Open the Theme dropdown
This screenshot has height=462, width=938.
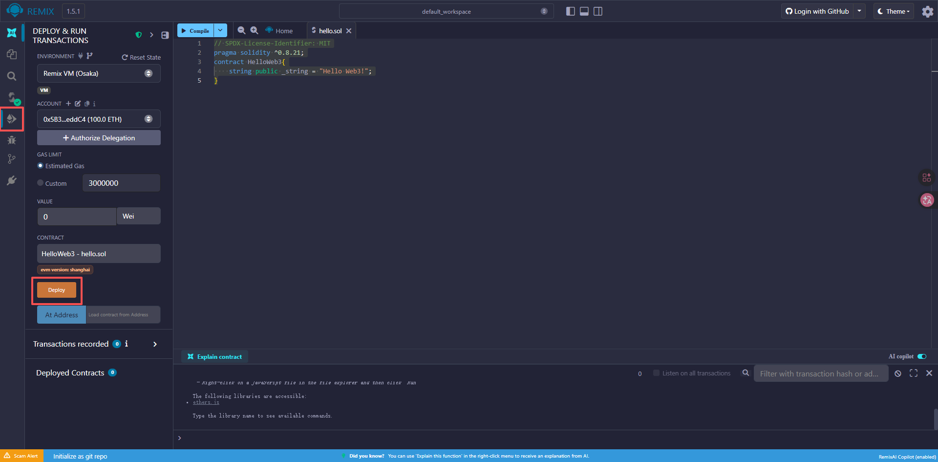[894, 11]
